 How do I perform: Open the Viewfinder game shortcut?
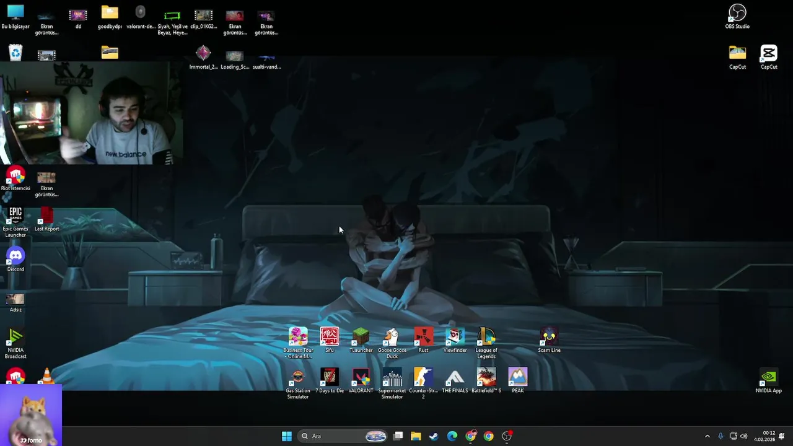[455, 340]
